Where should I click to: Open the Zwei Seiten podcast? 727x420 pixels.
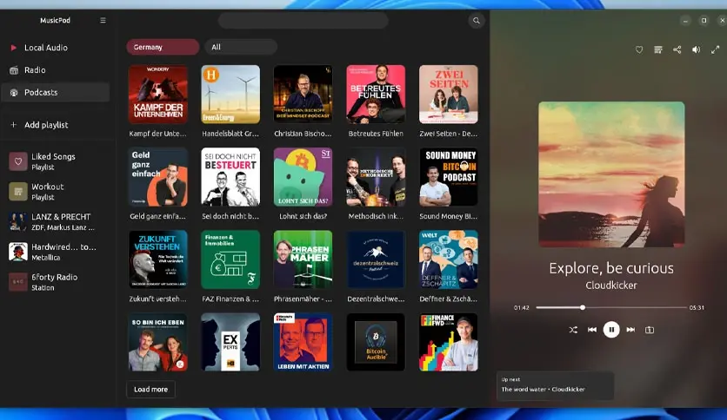click(x=449, y=95)
